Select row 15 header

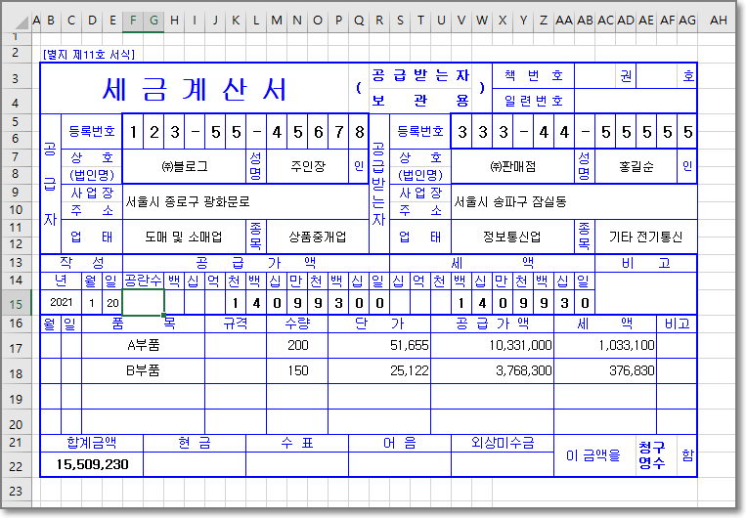point(16,304)
